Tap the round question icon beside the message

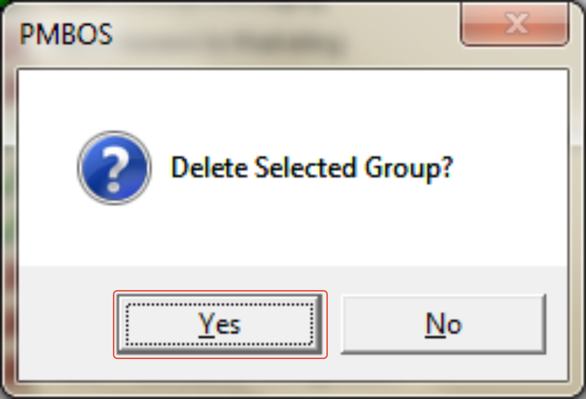pyautogui.click(x=114, y=168)
